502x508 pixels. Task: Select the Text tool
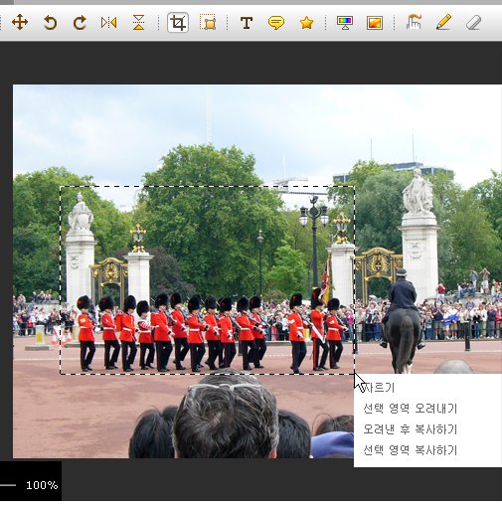247,23
